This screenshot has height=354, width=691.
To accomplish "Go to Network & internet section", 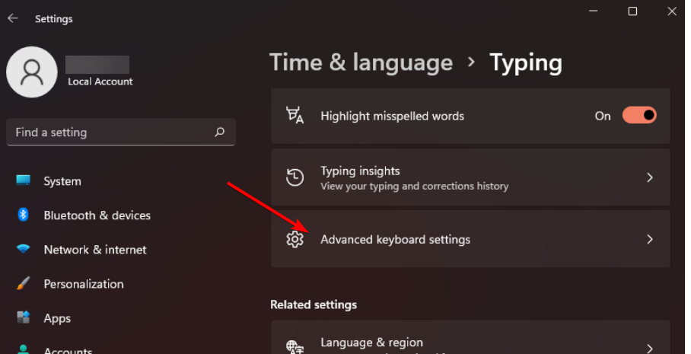I will point(95,250).
